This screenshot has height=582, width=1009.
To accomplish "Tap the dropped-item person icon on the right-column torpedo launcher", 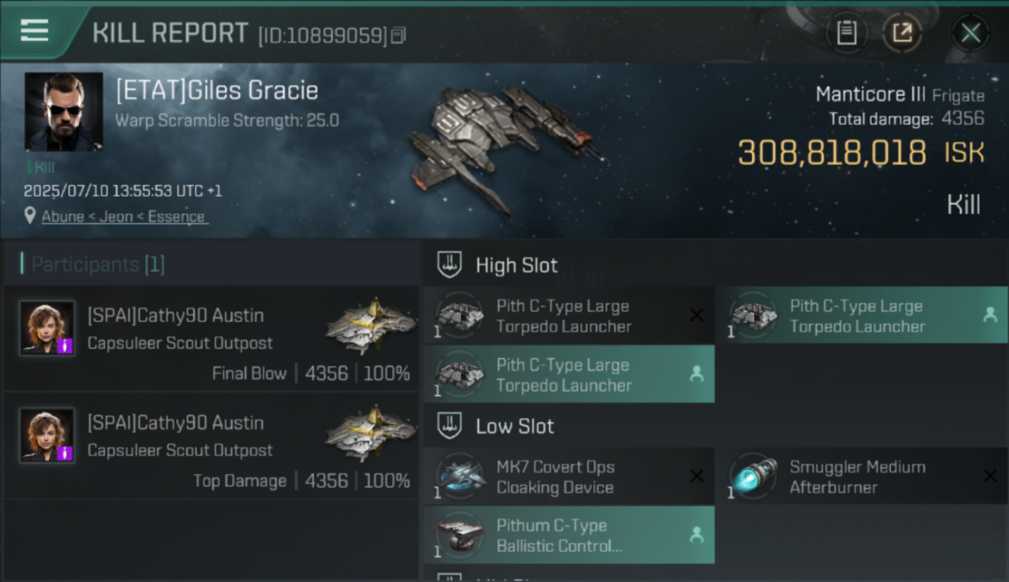I will tap(990, 315).
